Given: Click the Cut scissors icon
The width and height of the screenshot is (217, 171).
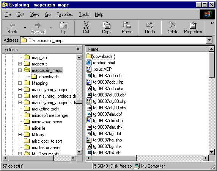Looking at the screenshot, I should click(86, 25).
